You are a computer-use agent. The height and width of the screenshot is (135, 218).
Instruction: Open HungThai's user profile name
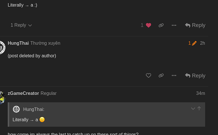tap(18, 43)
